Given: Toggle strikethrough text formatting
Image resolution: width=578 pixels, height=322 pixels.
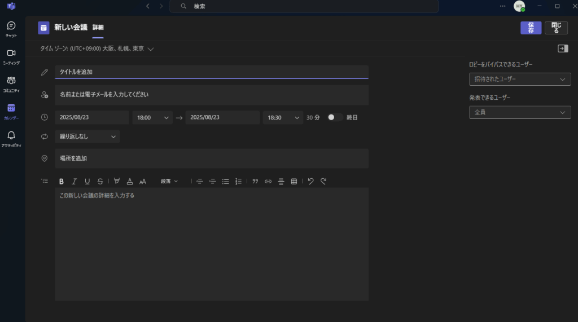Looking at the screenshot, I should (x=100, y=181).
